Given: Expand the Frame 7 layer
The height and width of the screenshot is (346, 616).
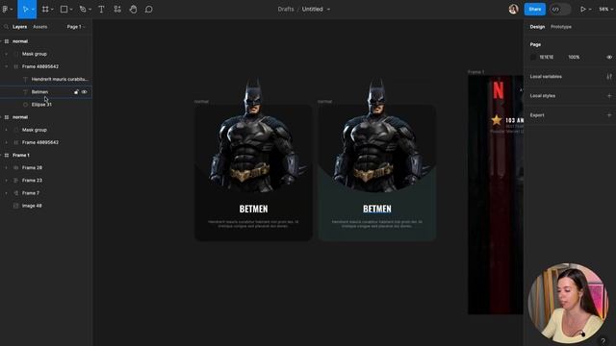Looking at the screenshot, I should point(6,193).
